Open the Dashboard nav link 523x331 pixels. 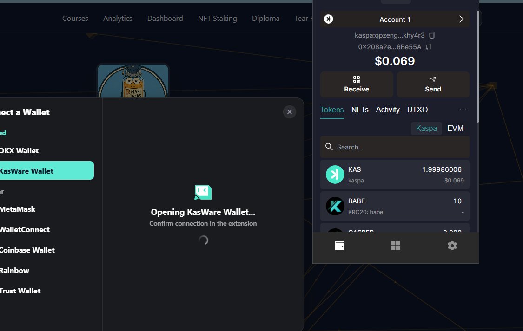165,18
